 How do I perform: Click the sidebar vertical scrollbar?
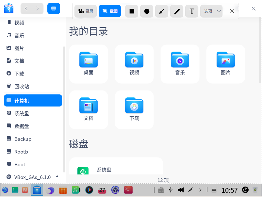point(64,109)
